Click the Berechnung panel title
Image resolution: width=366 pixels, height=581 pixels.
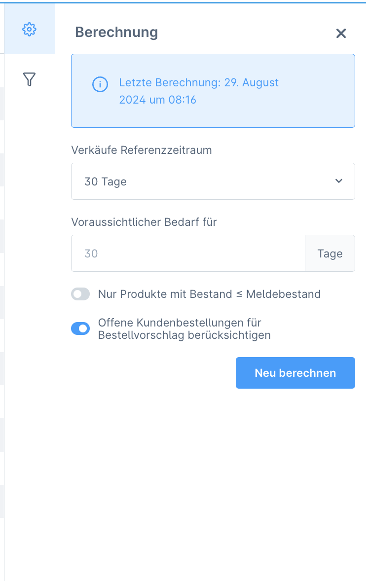117,33
